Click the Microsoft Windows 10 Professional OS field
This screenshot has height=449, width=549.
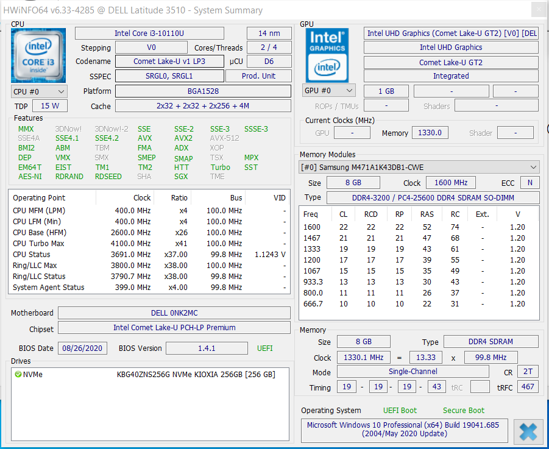404,430
